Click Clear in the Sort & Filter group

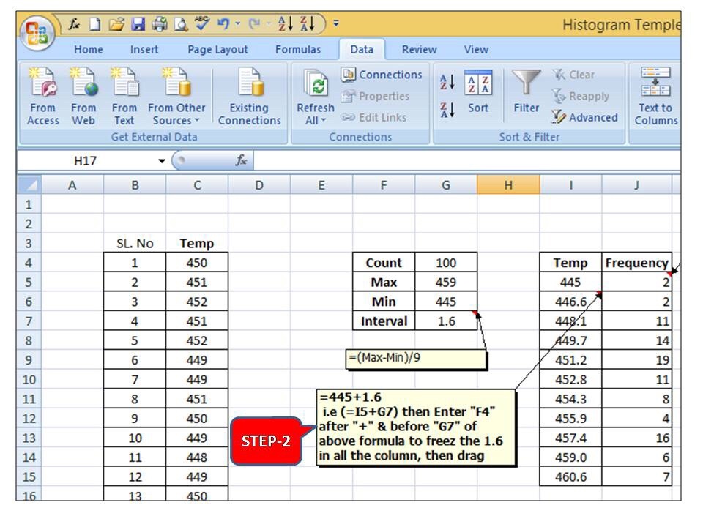tap(573, 75)
